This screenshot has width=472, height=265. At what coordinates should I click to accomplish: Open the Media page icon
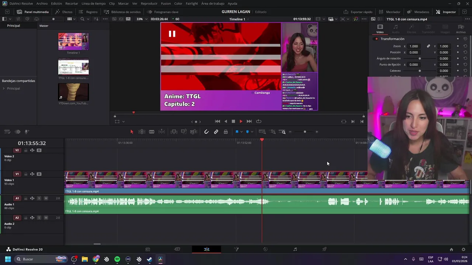click(x=148, y=249)
